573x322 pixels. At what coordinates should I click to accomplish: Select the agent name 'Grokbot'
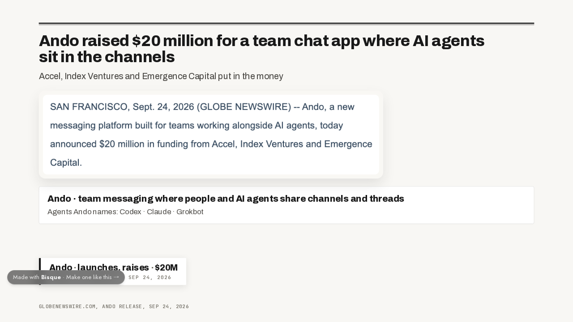tap(190, 212)
